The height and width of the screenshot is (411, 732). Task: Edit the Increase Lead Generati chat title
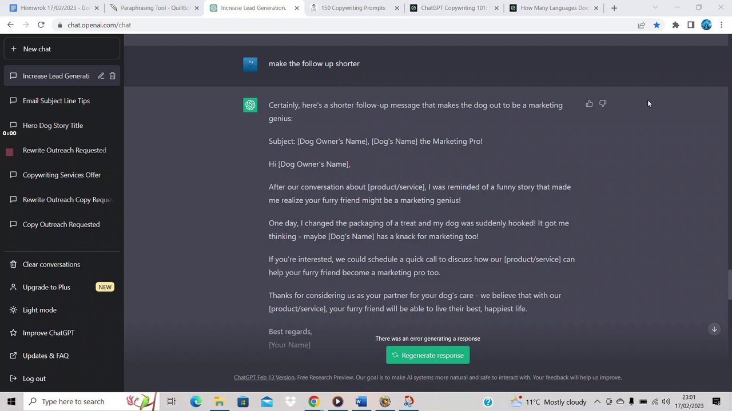point(101,76)
